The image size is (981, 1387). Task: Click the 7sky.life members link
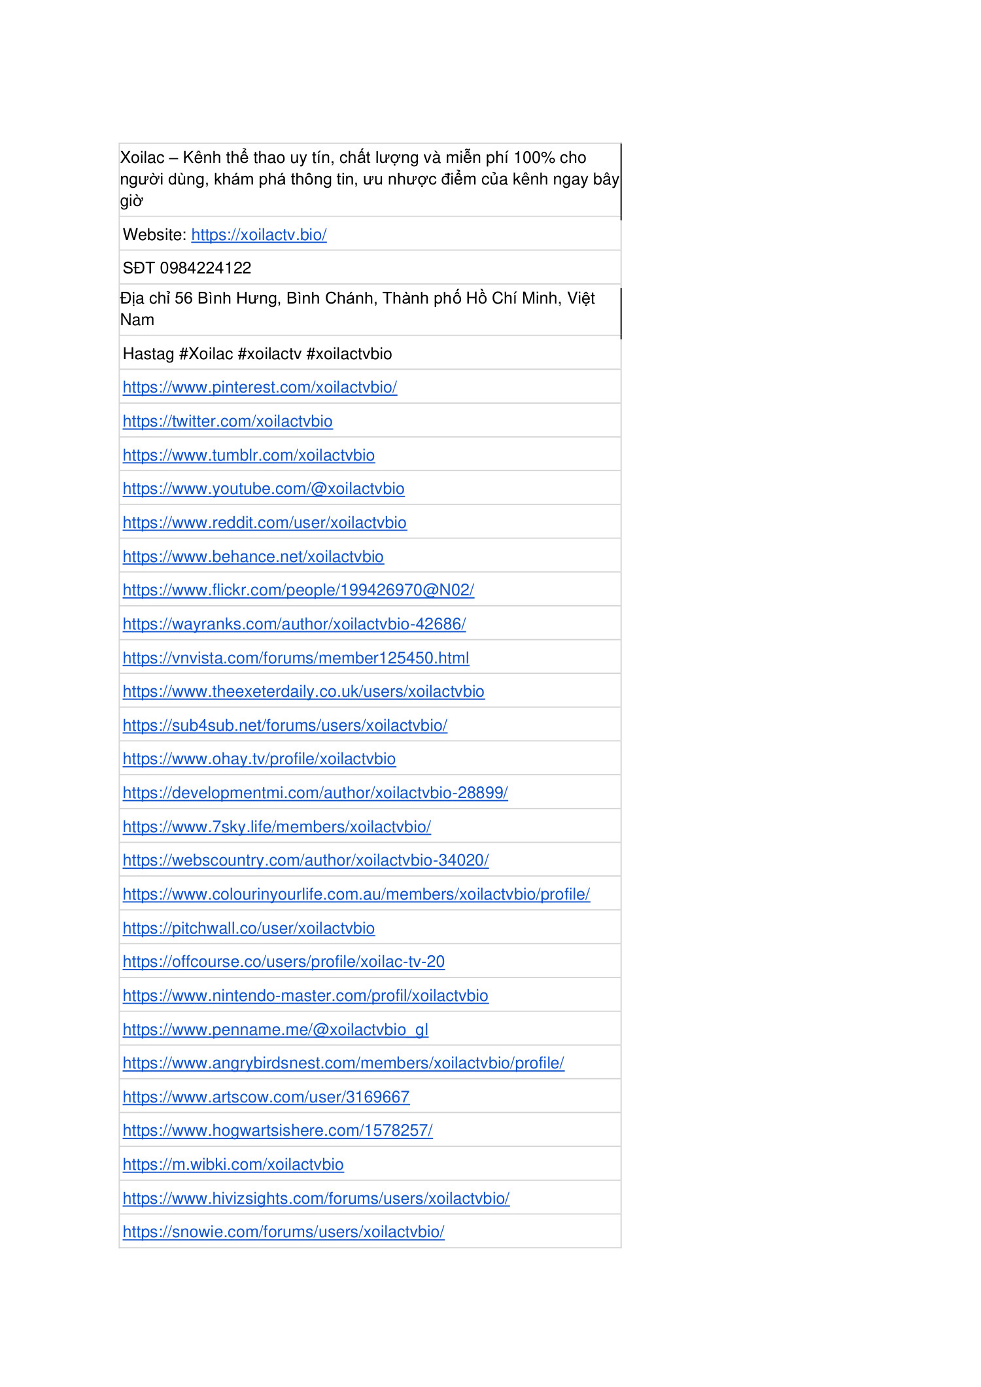pos(277,827)
